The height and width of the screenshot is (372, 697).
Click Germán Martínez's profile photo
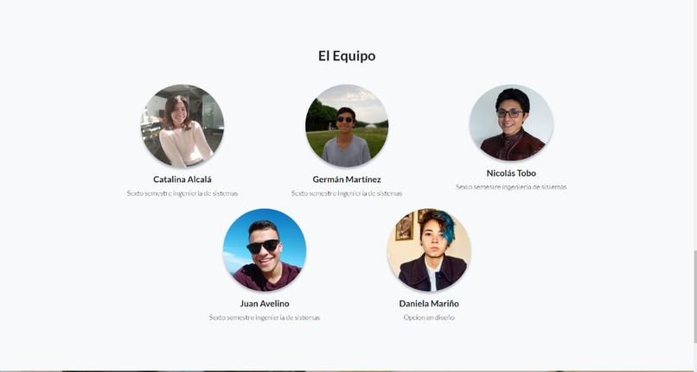coord(347,126)
